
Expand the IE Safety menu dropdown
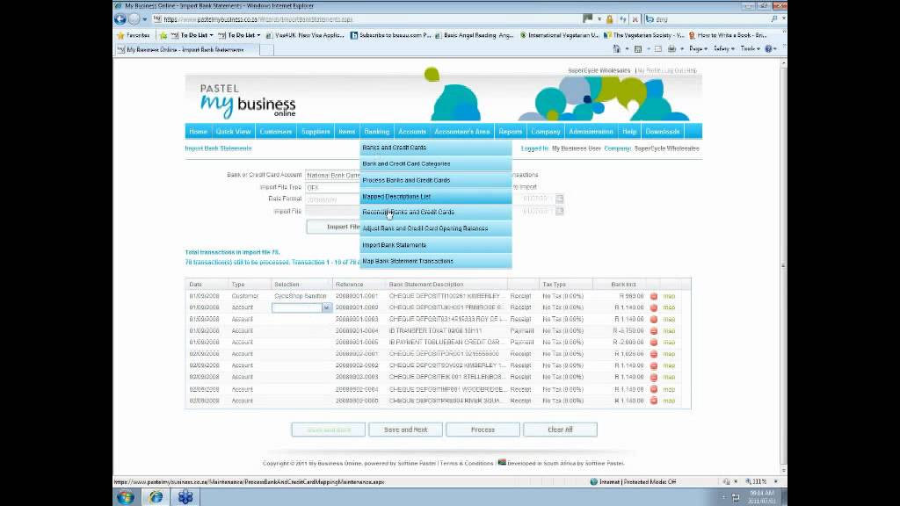pos(724,49)
